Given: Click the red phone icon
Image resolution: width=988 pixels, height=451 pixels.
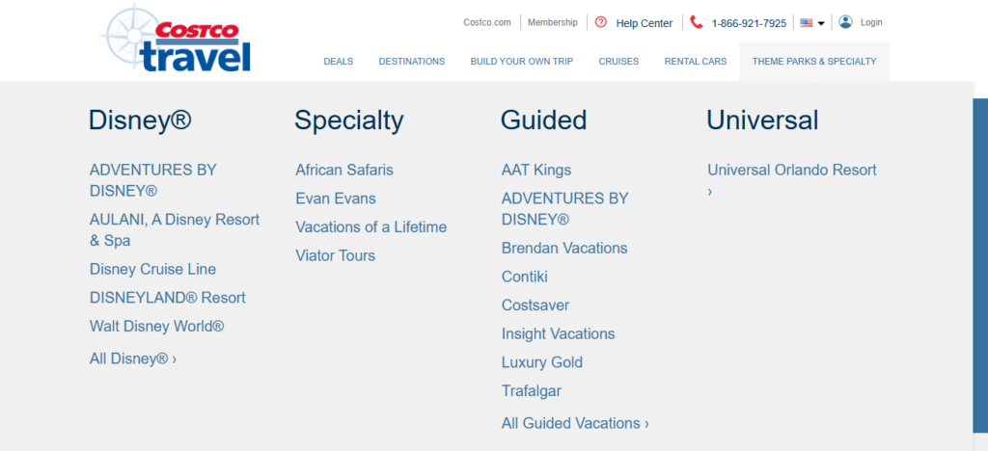Looking at the screenshot, I should coord(697,22).
